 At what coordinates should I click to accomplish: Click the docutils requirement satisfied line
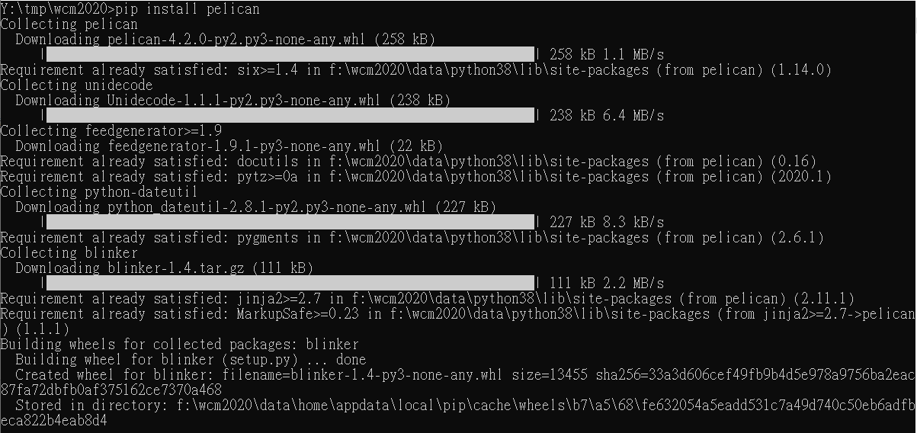(409, 162)
